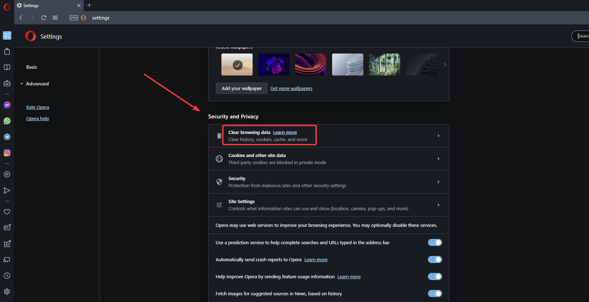Open the Get more wallpapers link

[291, 89]
